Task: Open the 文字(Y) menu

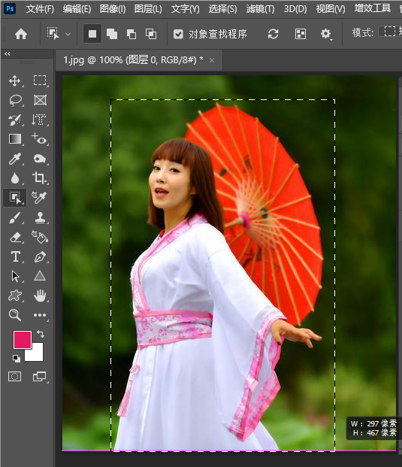Action: click(185, 9)
